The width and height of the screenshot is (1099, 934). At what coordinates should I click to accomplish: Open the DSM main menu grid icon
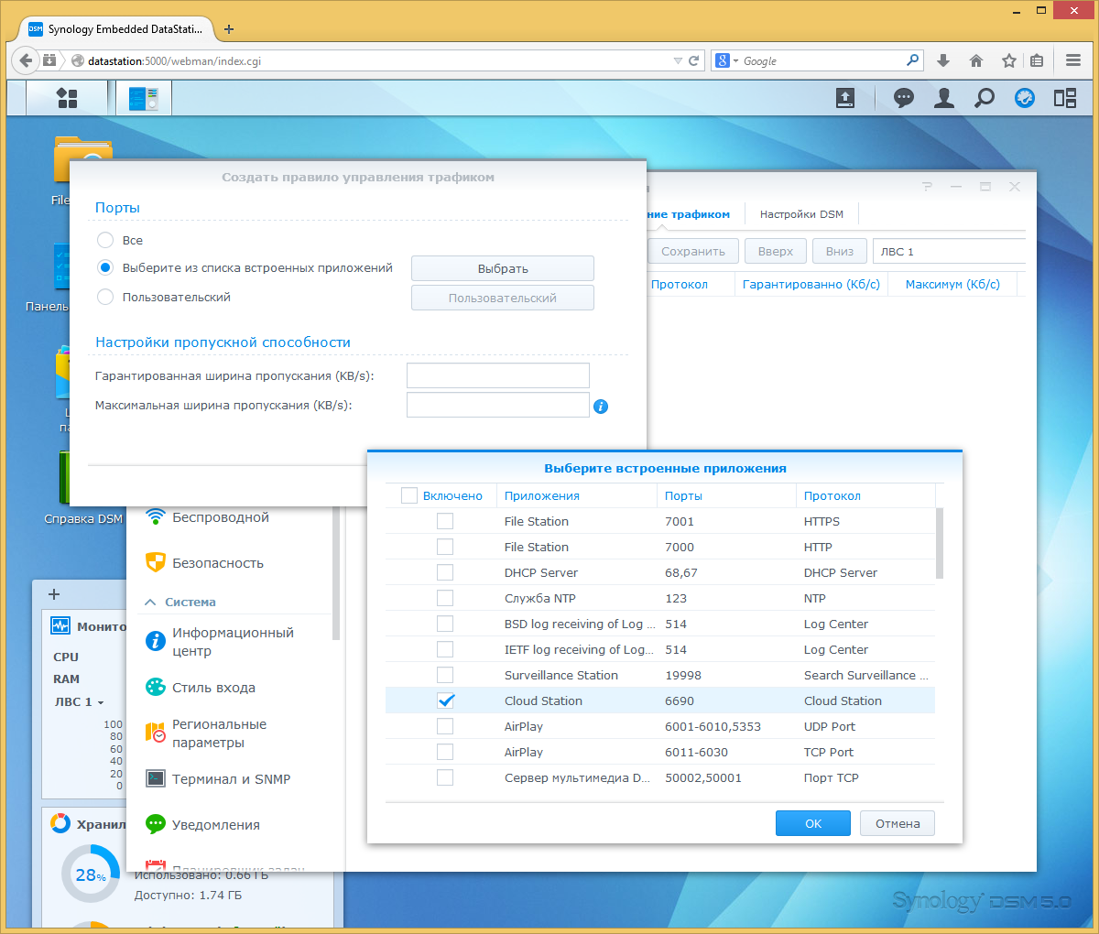coord(67,98)
